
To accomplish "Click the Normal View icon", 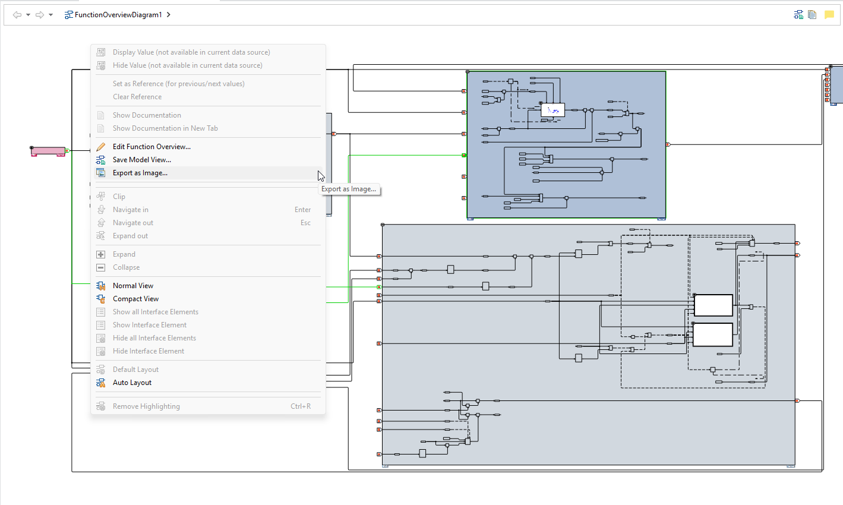I will coord(101,285).
